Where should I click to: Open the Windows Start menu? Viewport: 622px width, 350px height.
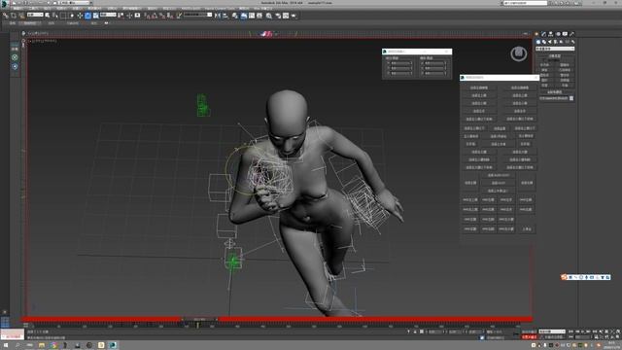(5, 346)
